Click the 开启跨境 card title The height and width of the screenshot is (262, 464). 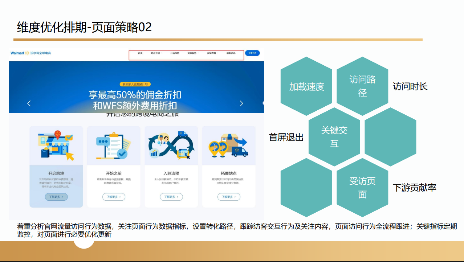pyautogui.click(x=56, y=173)
